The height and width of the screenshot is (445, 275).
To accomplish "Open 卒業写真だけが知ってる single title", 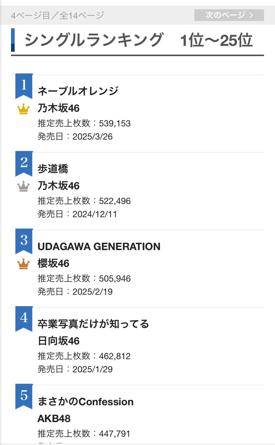I will click(93, 324).
